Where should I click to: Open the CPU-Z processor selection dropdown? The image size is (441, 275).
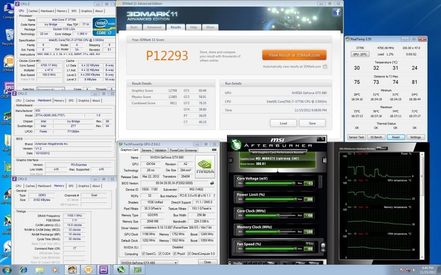point(50,89)
